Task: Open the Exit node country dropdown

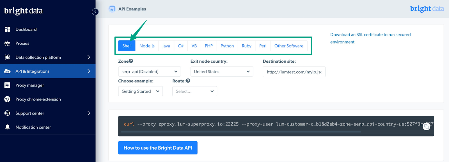Action: 222,72
